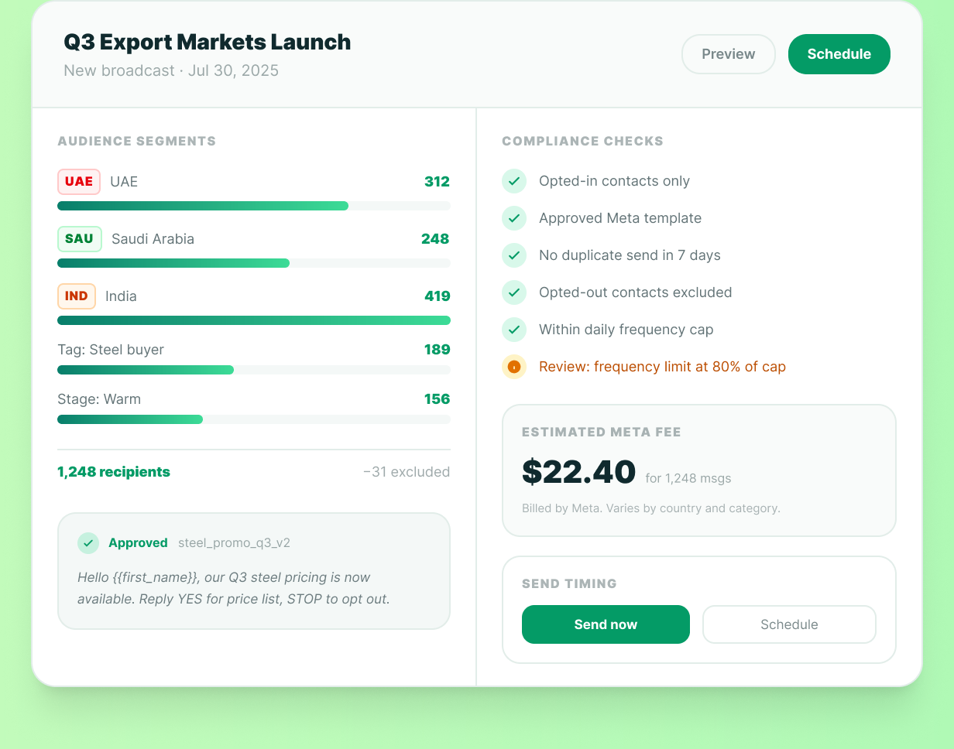Select the Stage: Warm label
This screenshot has height=749, width=954.
(x=99, y=399)
